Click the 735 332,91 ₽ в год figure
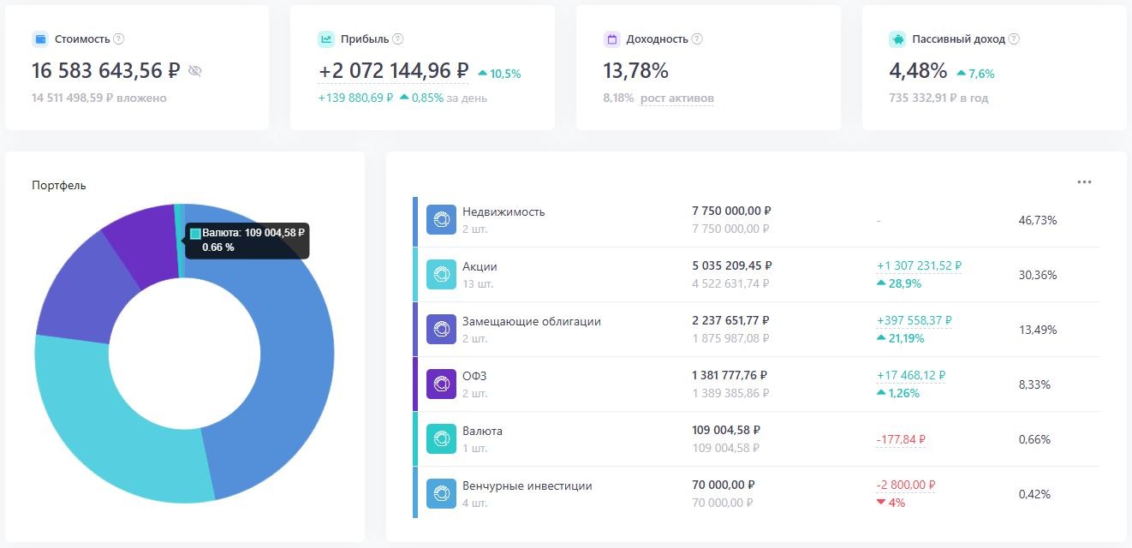1132x548 pixels. pos(938,98)
